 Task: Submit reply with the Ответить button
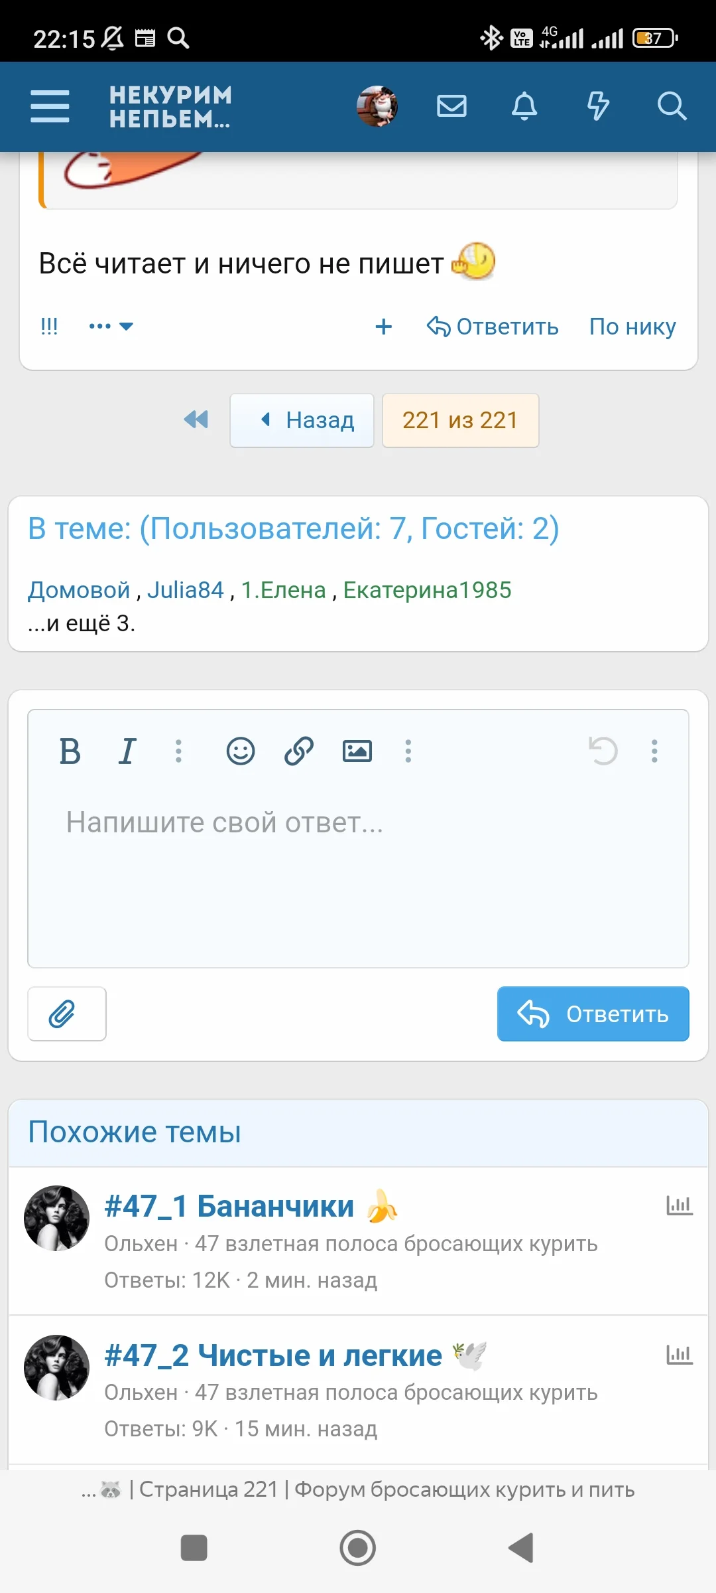(x=593, y=1014)
